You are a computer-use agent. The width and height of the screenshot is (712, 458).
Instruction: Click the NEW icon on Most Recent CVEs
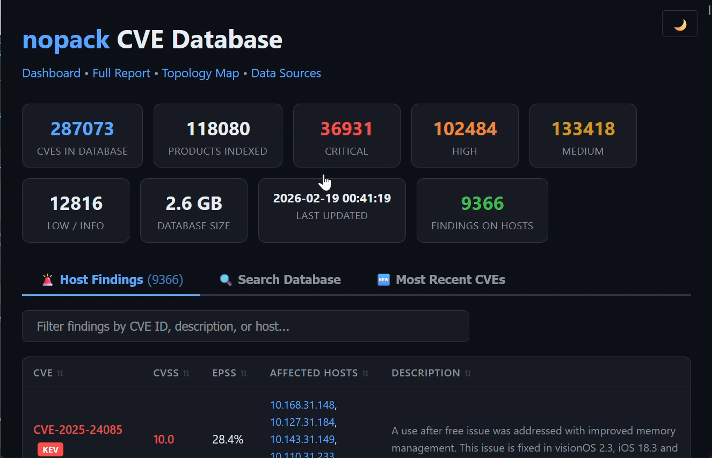point(383,279)
